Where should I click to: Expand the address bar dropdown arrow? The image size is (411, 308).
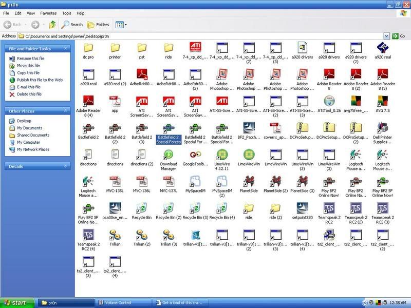(386, 36)
